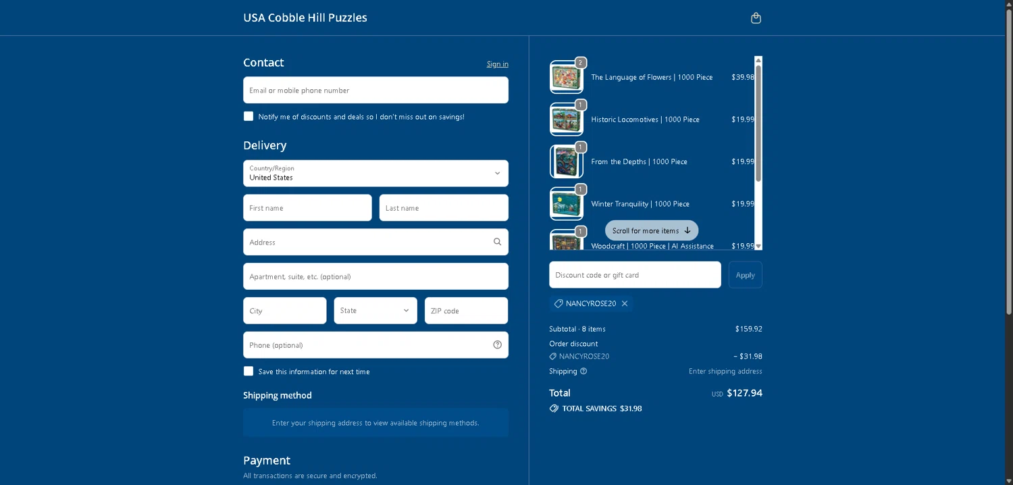Tick the discounts and deals notification checkbox
The height and width of the screenshot is (485, 1013).
249,116
